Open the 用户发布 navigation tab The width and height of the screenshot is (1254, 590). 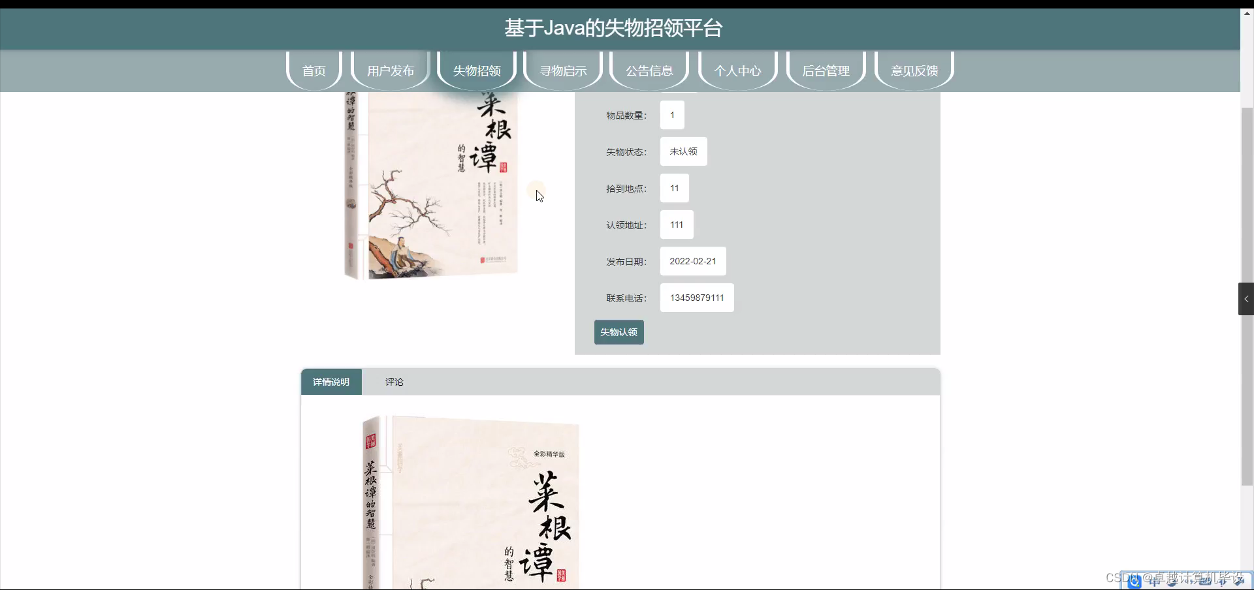tap(391, 70)
